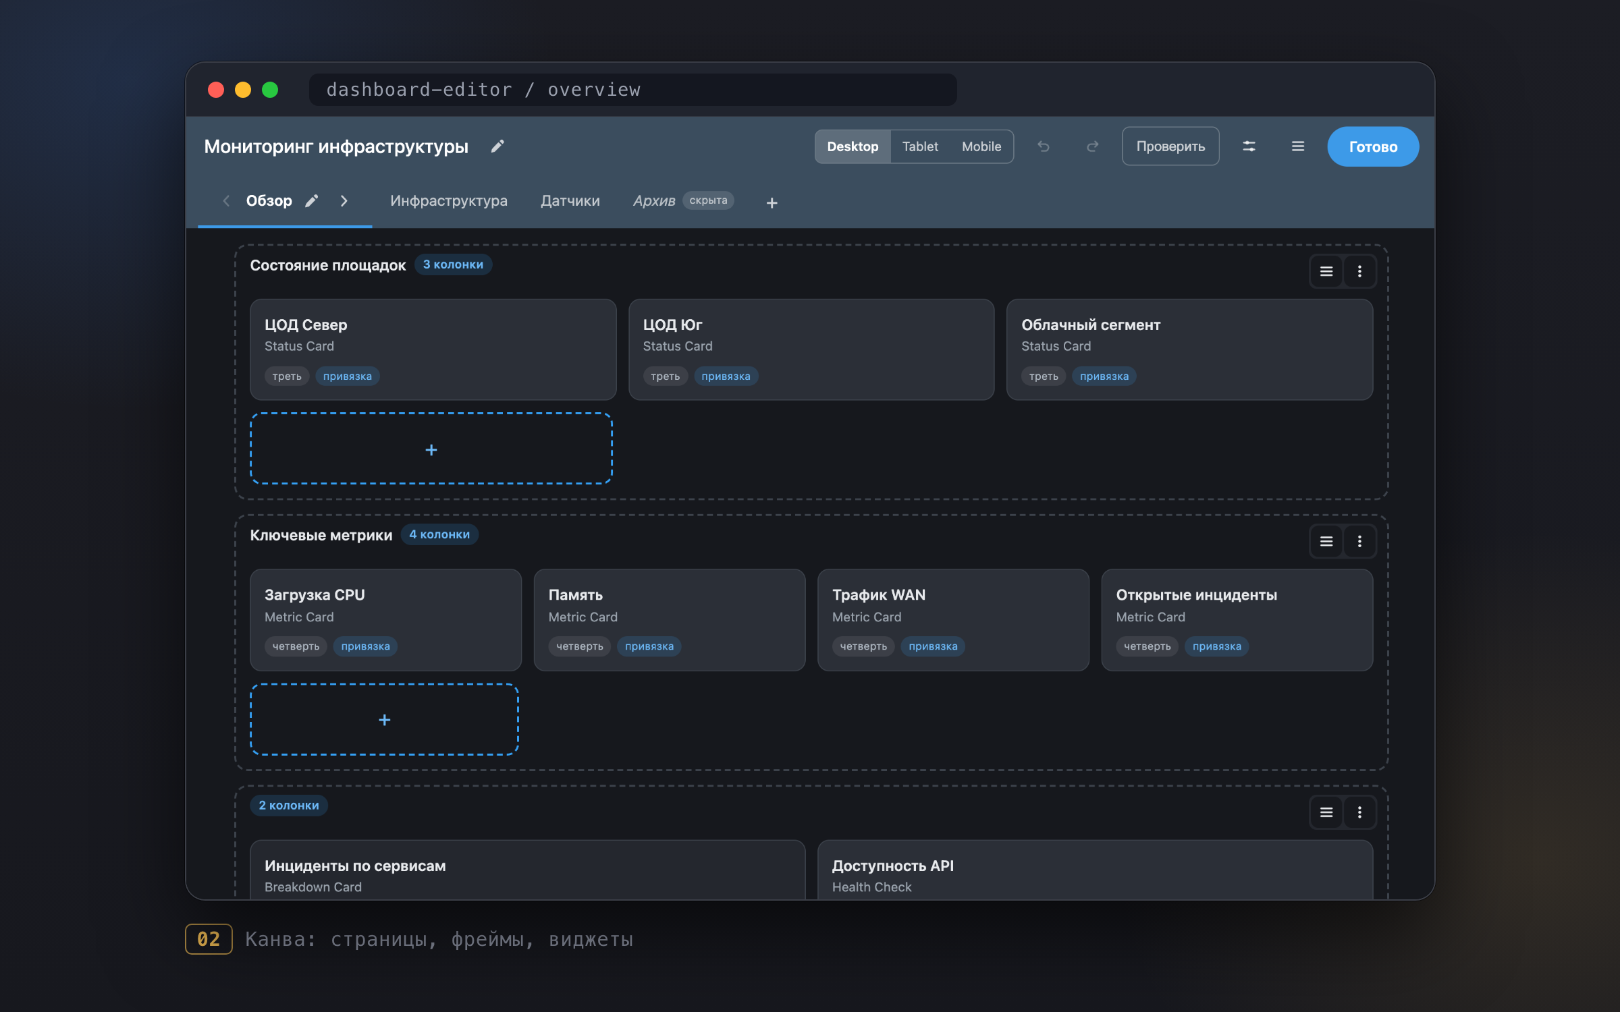Maximize the window with green button
Viewport: 1620px width, 1012px height.
click(270, 90)
